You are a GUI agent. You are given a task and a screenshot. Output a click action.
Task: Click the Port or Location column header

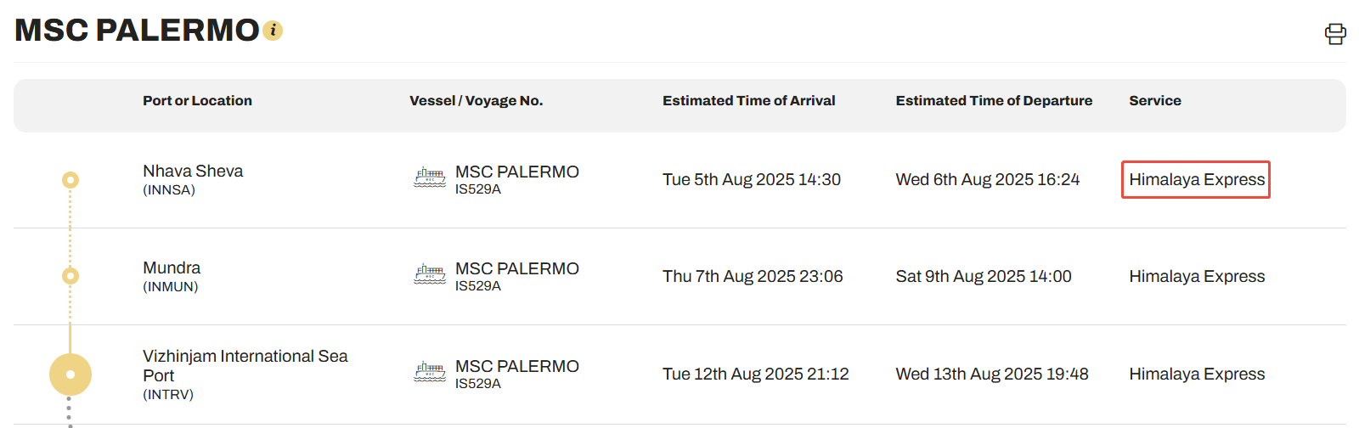(197, 101)
